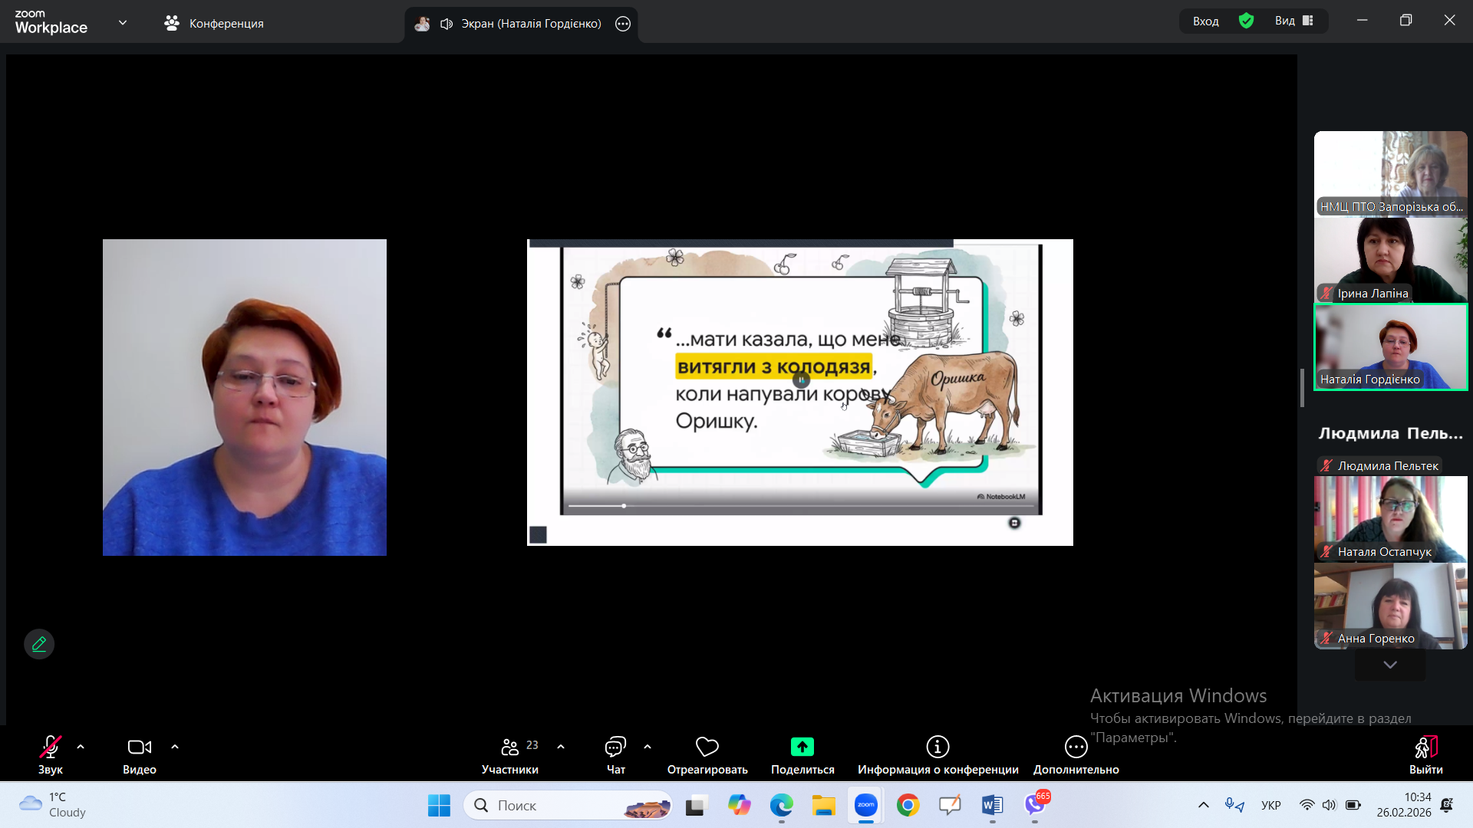The width and height of the screenshot is (1473, 828).
Task: Expand the Zoom Workplace dropdown chevron
Action: click(123, 23)
